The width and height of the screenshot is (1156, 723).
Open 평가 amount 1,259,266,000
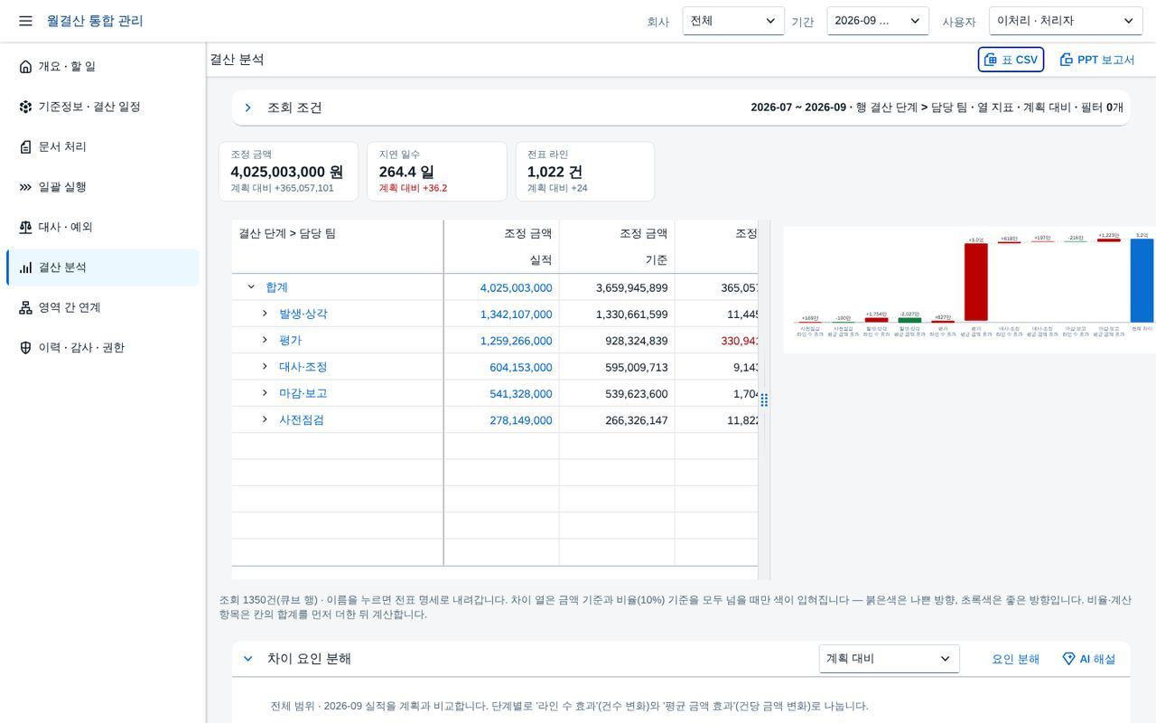(x=516, y=342)
